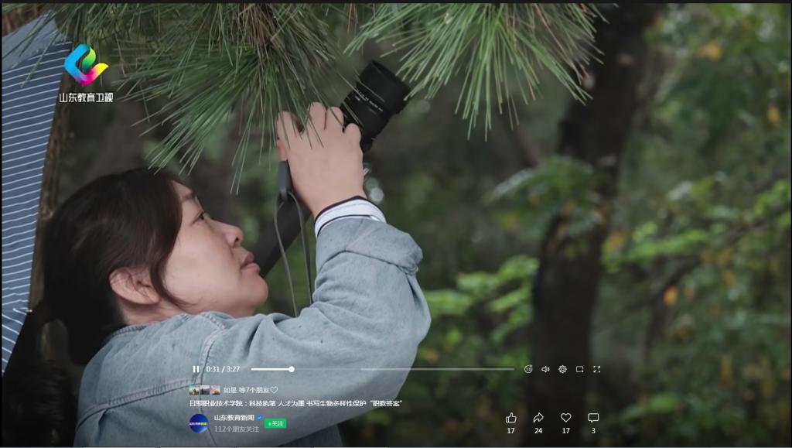792x448 pixels.
Task: Open the comments bubble
Action: point(593,418)
